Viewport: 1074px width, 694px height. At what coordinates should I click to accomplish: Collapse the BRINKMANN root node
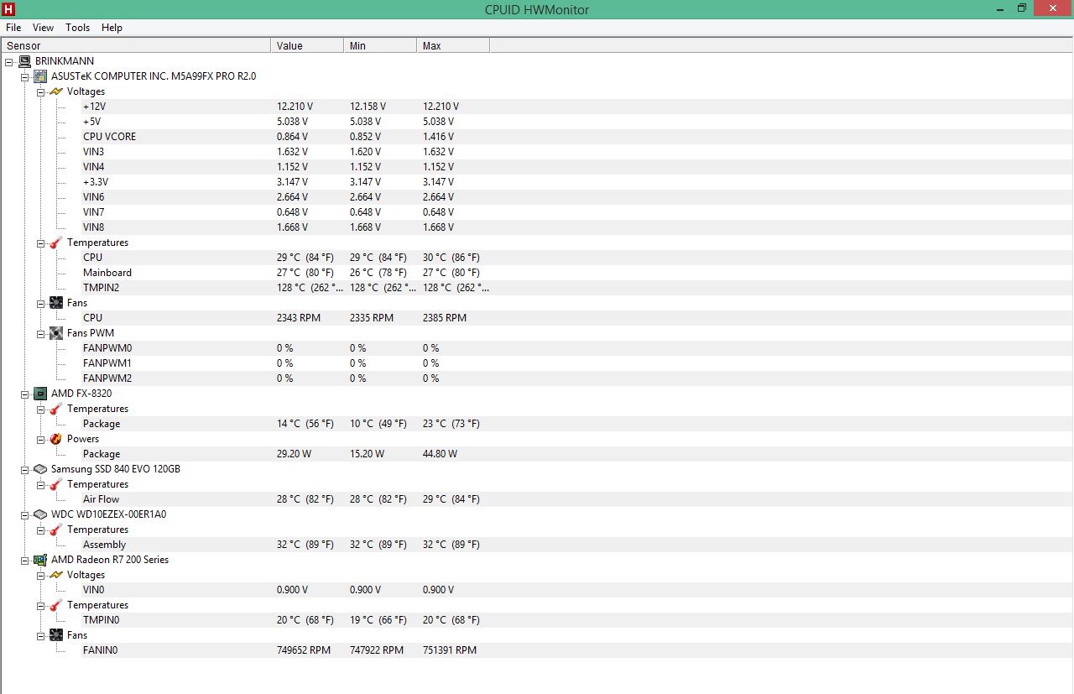[9, 61]
